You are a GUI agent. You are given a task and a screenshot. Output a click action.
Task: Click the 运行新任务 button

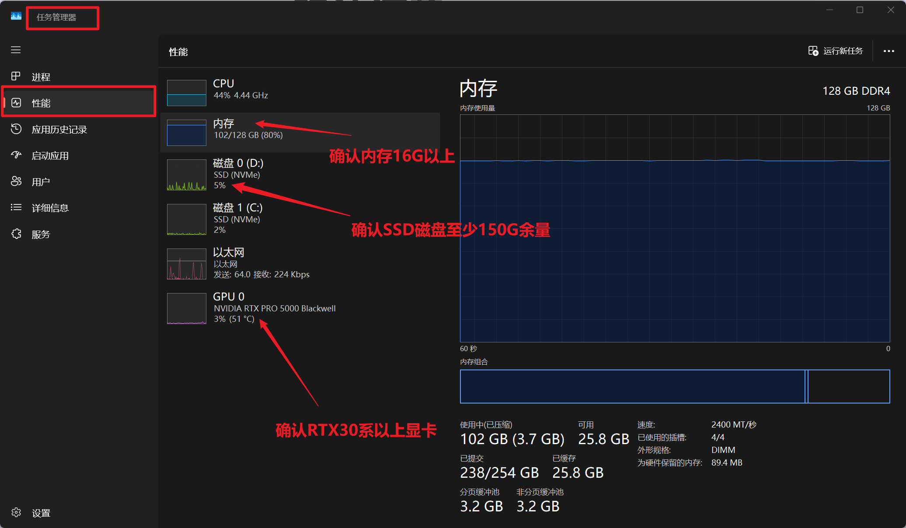point(836,51)
